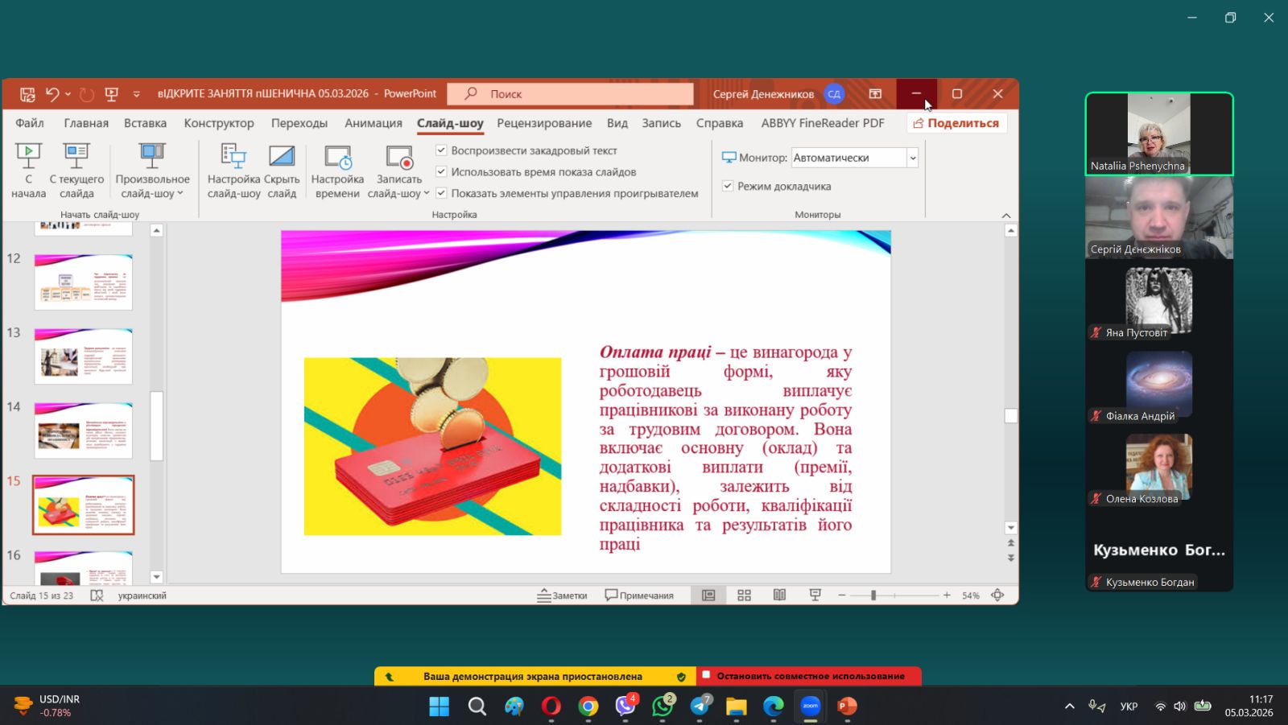Switch to Slide Sorter view

click(x=744, y=595)
